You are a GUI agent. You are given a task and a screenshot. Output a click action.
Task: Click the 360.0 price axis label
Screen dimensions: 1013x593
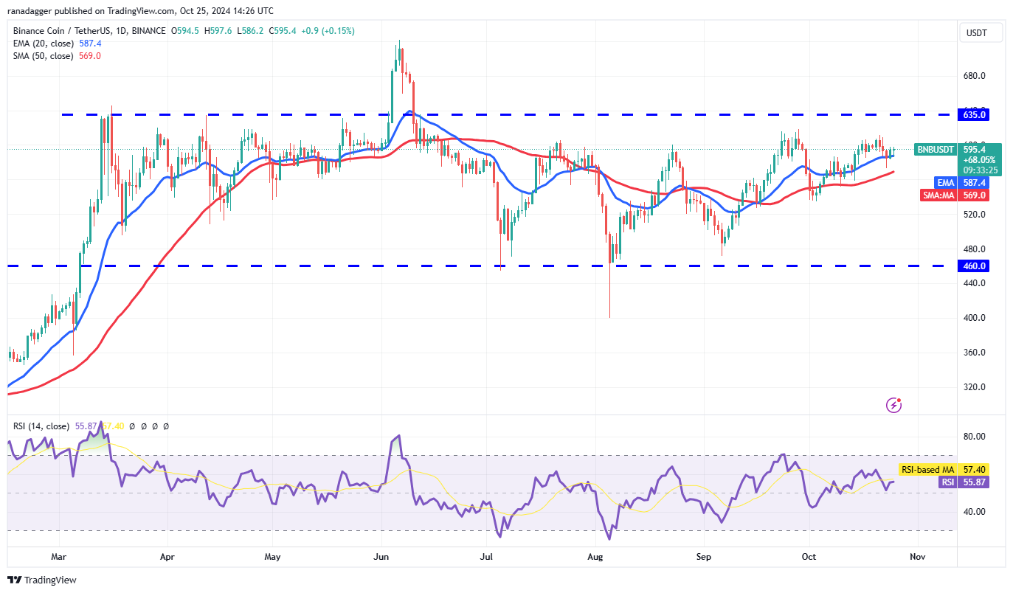pyautogui.click(x=974, y=353)
